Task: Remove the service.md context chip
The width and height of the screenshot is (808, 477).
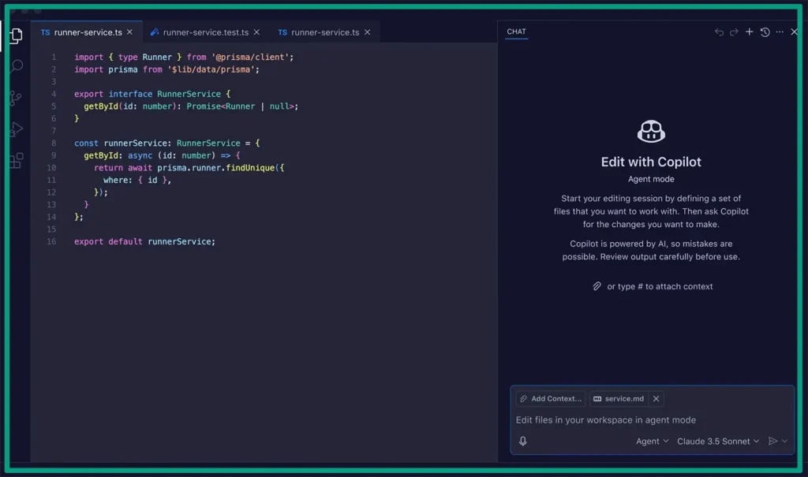Action: pyautogui.click(x=656, y=398)
